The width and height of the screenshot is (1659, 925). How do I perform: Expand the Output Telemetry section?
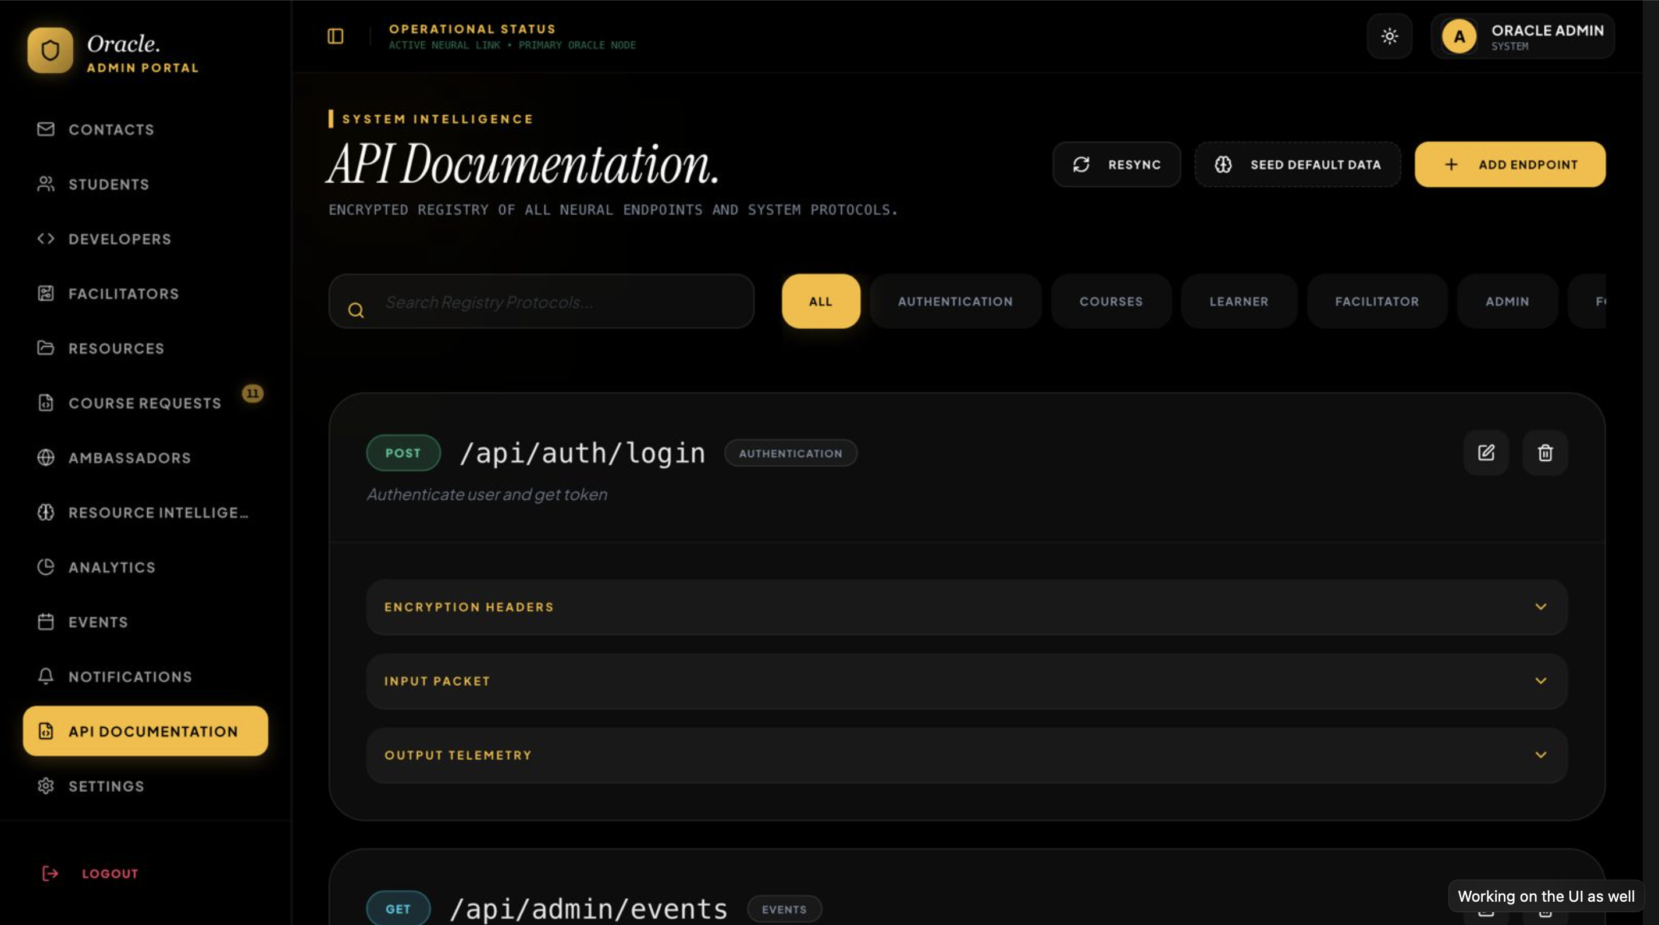point(967,755)
